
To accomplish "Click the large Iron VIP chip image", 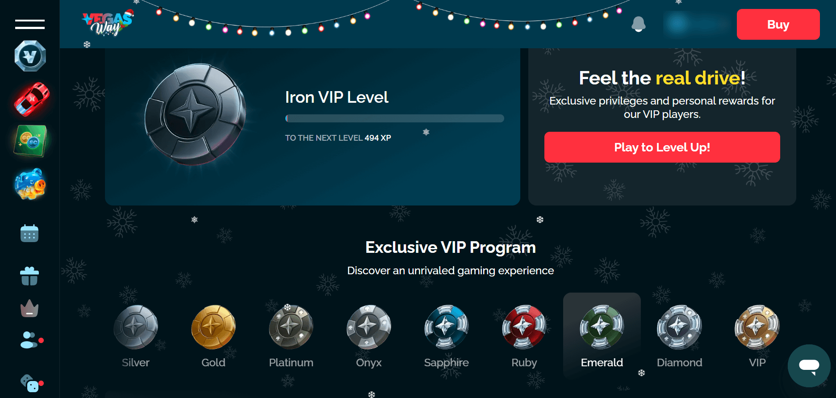I will [x=195, y=114].
